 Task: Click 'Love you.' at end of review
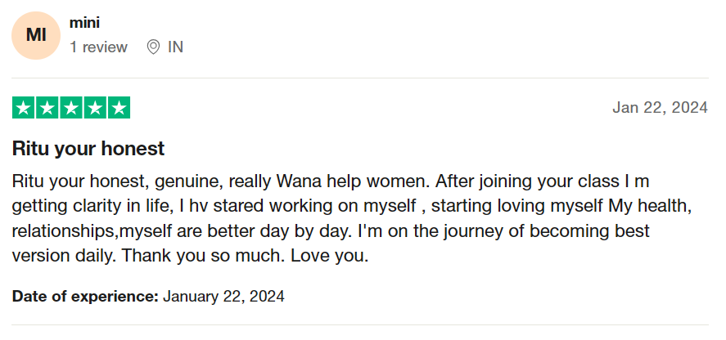click(x=330, y=255)
